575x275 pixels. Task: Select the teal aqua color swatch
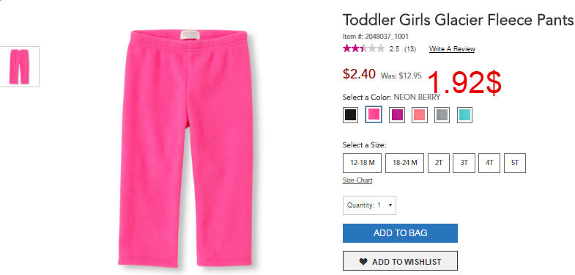pyautogui.click(x=464, y=115)
